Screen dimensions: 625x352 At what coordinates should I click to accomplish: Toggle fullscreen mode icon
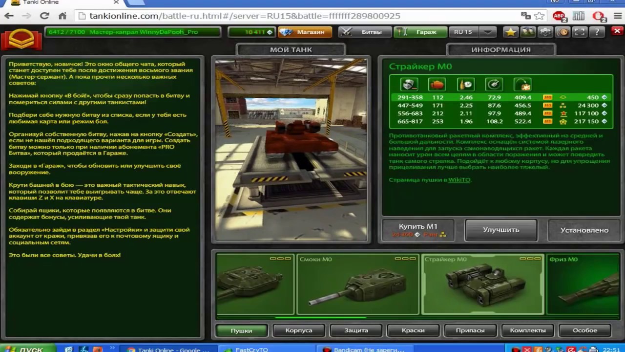(580, 32)
